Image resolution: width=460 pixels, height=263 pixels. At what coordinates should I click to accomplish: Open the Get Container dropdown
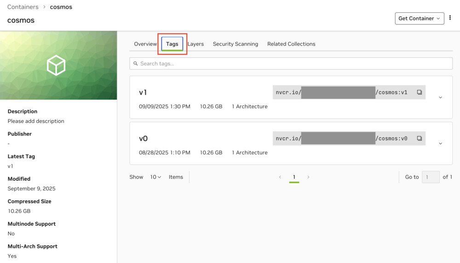[419, 18]
